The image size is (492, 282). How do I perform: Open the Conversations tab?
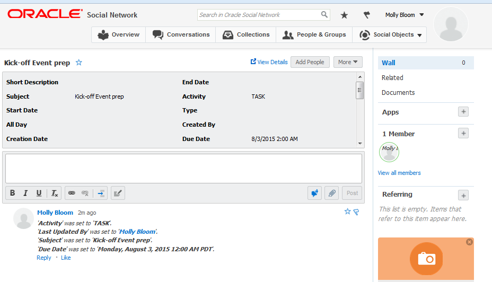[x=181, y=34]
